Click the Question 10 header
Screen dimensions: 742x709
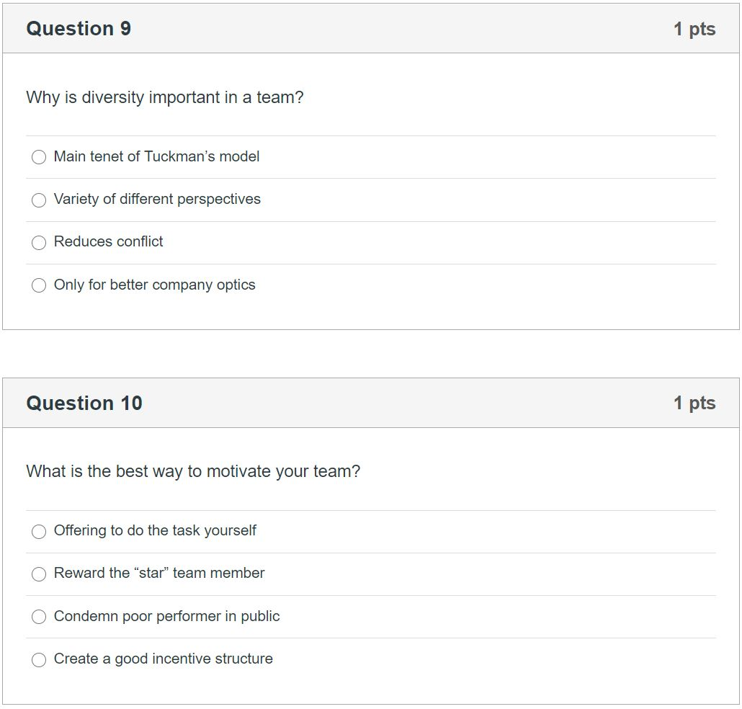coord(84,403)
